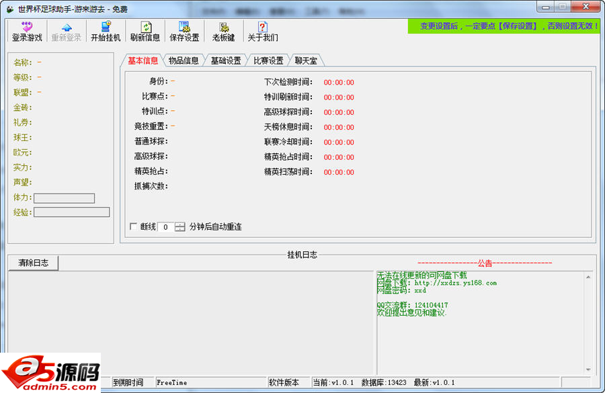Click the 经验 progress bar
The height and width of the screenshot is (393, 605).
coord(72,212)
